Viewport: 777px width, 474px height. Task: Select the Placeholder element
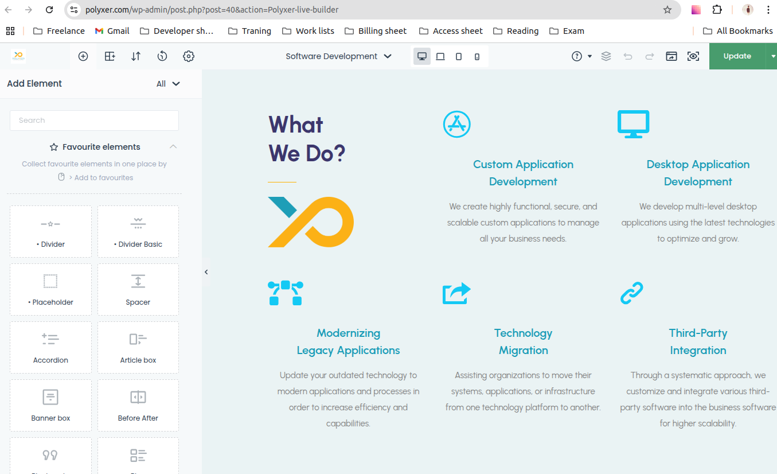point(50,289)
